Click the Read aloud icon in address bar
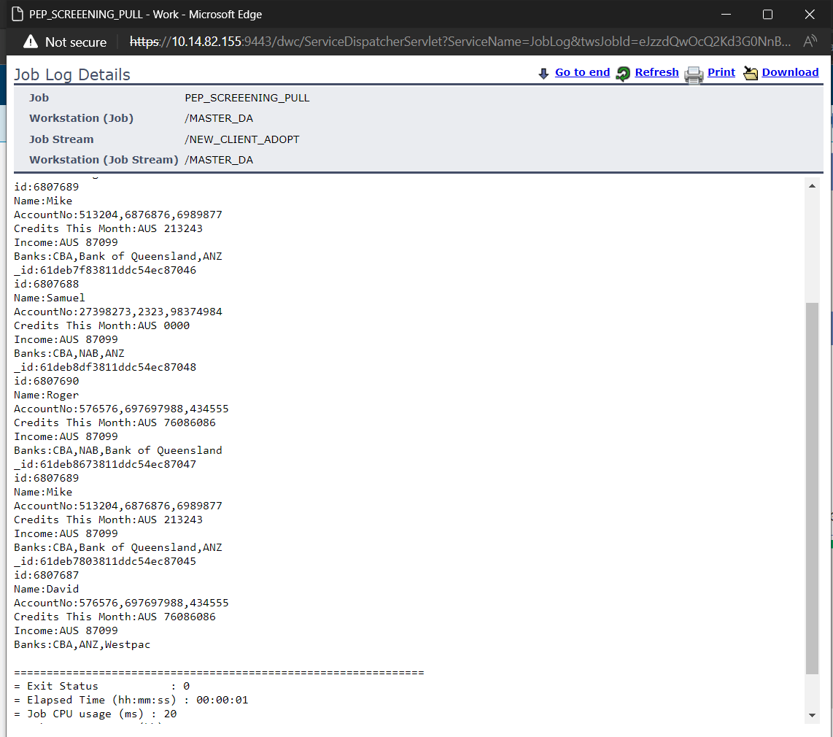This screenshot has width=833, height=737. tap(810, 42)
